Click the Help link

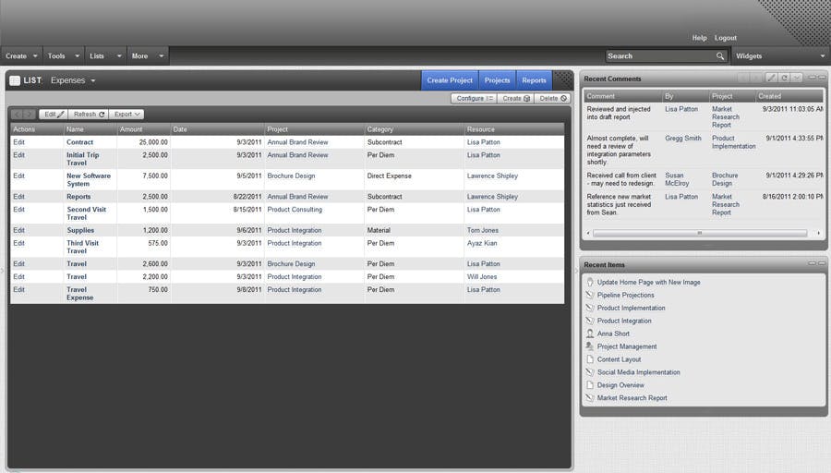click(699, 38)
